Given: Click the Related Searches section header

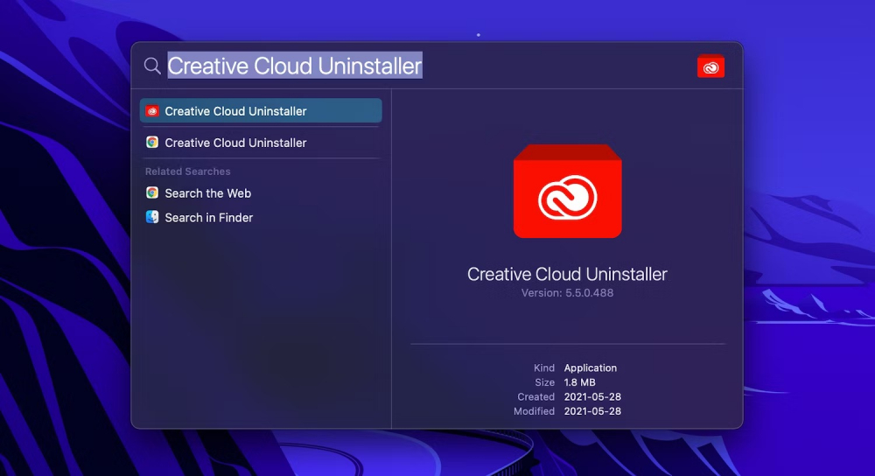Looking at the screenshot, I should coord(187,171).
